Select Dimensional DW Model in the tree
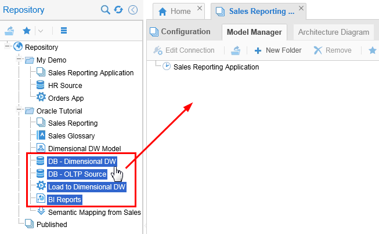The height and width of the screenshot is (234, 379). click(x=84, y=149)
